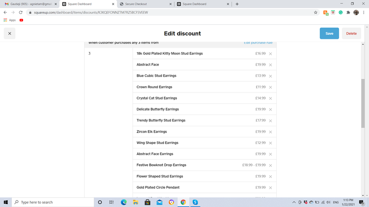Switch to the Gmail inbox tab
The image size is (369, 207).
30,4
